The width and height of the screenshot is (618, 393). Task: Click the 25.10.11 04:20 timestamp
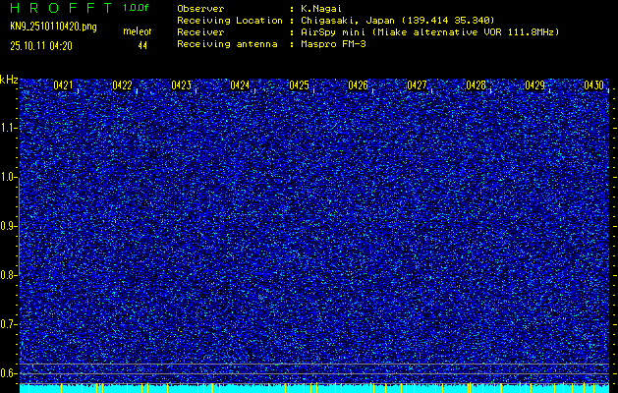pyautogui.click(x=45, y=45)
